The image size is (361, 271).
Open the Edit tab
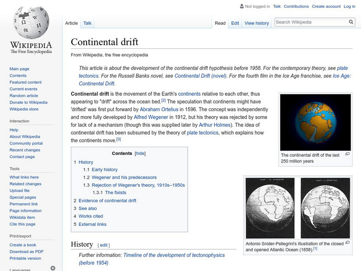[x=235, y=23]
